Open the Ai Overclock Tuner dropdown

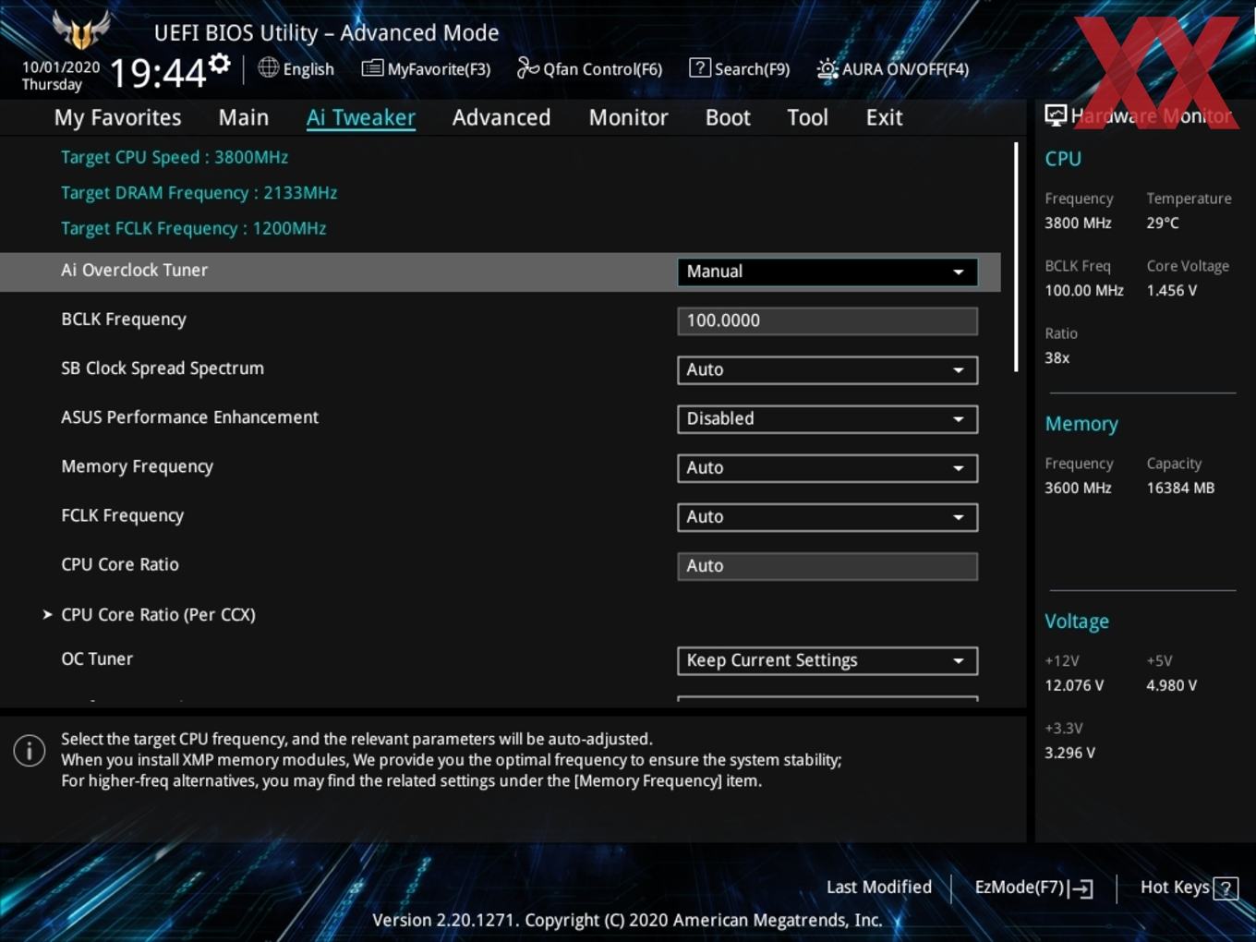click(827, 272)
